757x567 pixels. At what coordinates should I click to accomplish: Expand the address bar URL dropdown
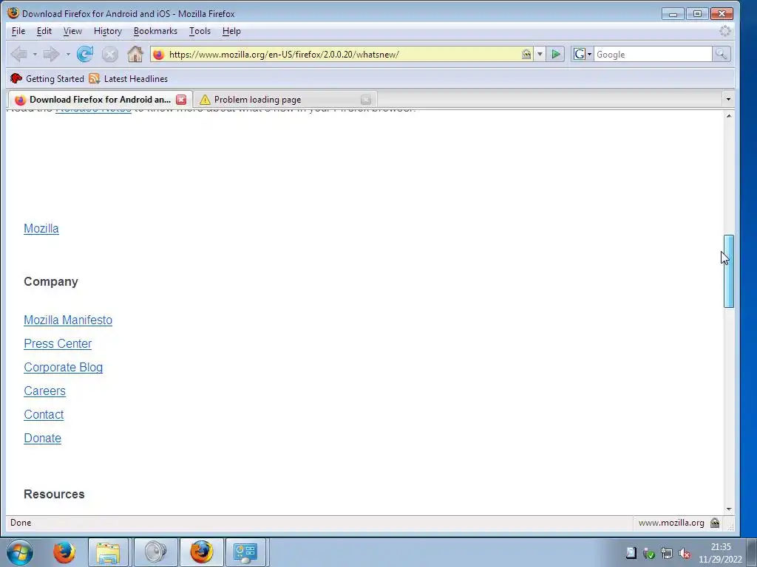pyautogui.click(x=540, y=54)
